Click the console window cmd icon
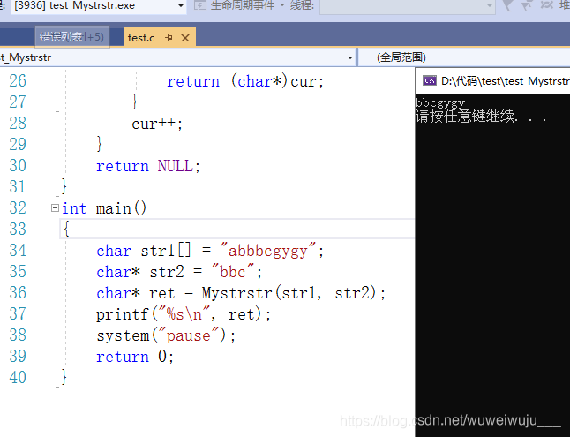570x437 pixels. 430,80
